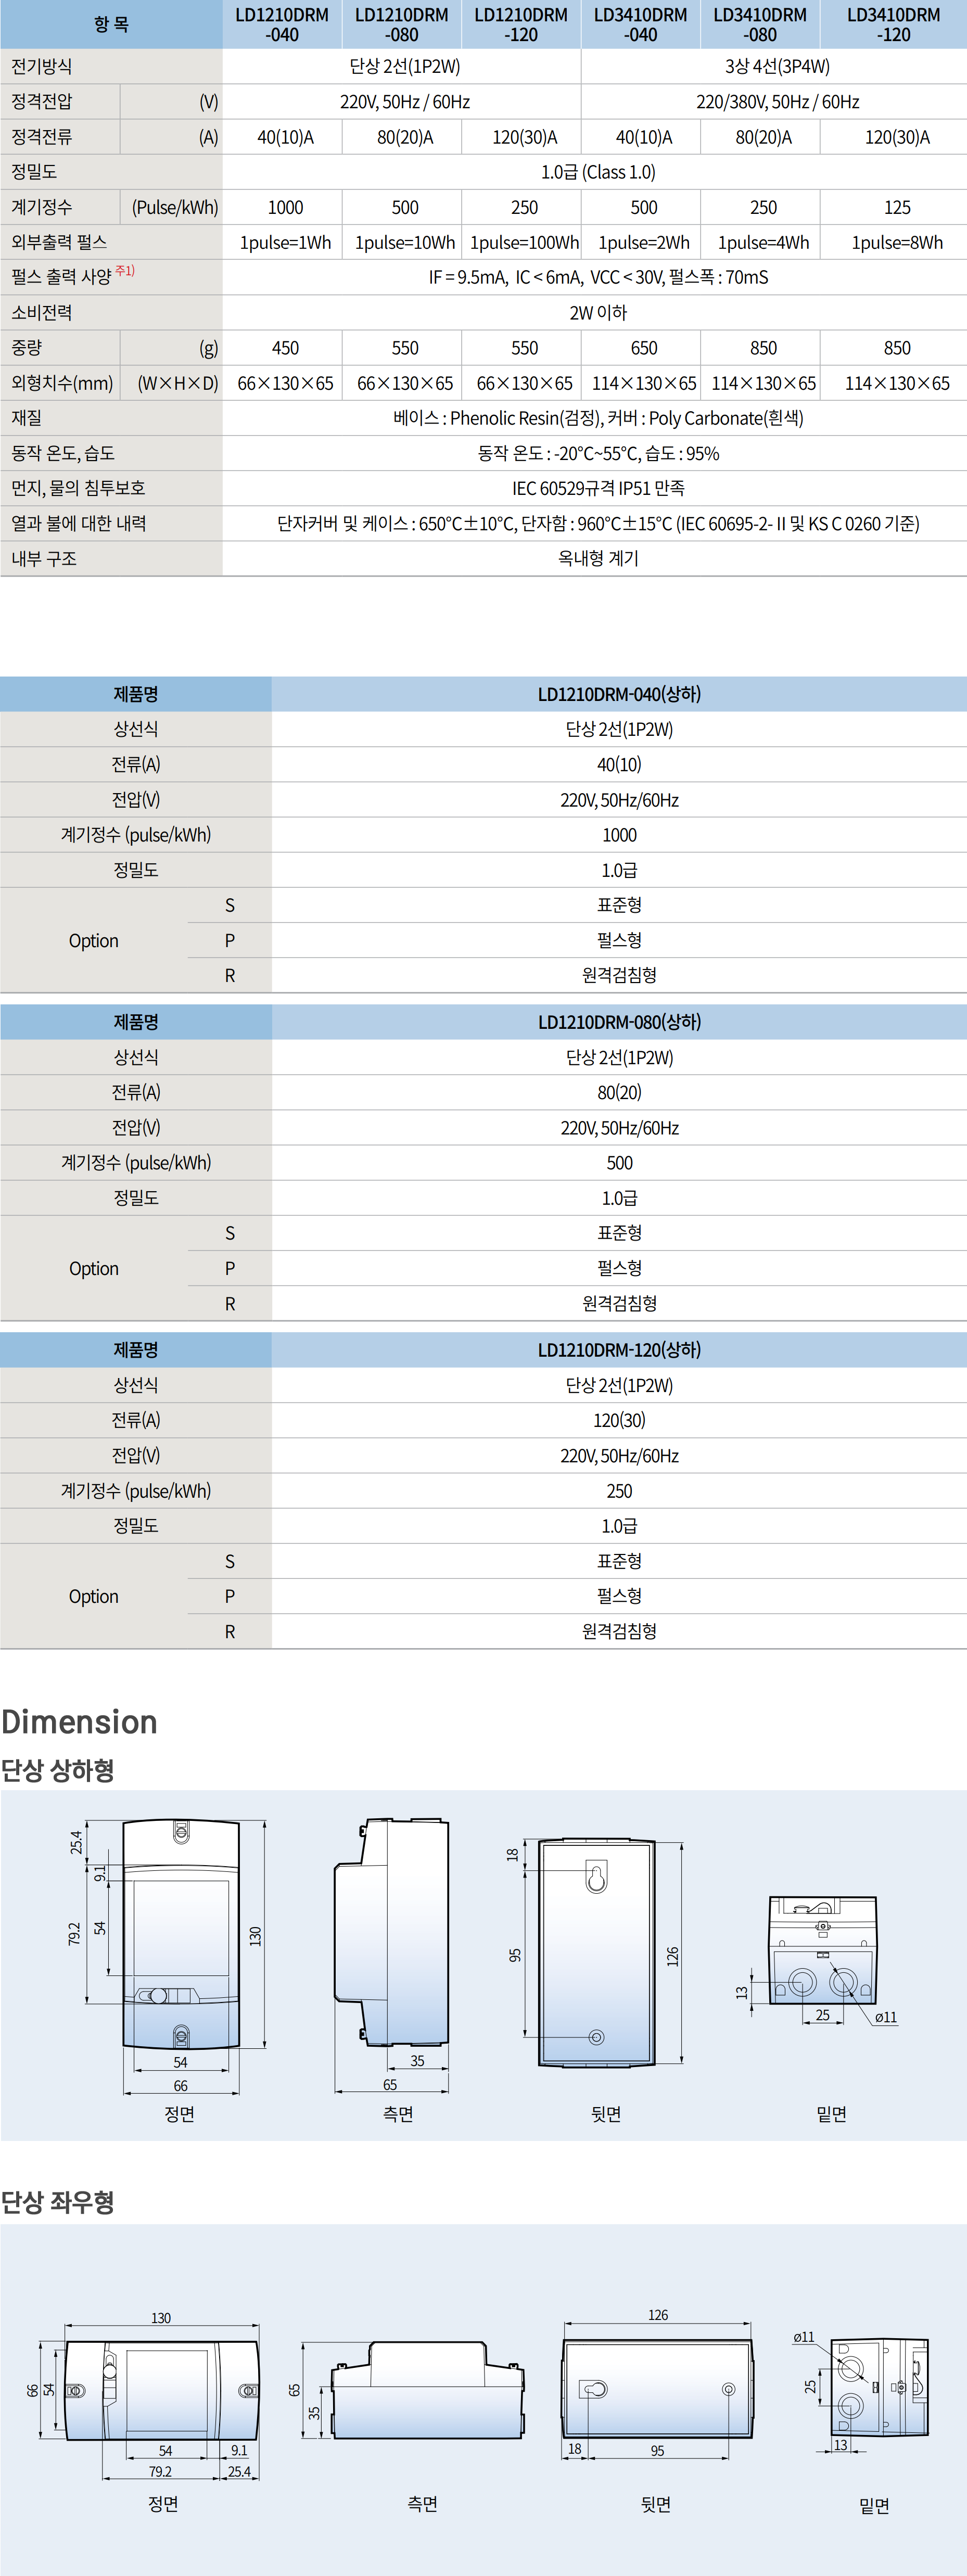Image resolution: width=967 pixels, height=2576 pixels.
Task: Click the 펄스 출력 사양 footnote 주1) marker
Action: (x=125, y=271)
